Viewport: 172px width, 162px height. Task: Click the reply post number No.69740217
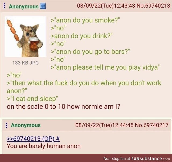[152, 125]
